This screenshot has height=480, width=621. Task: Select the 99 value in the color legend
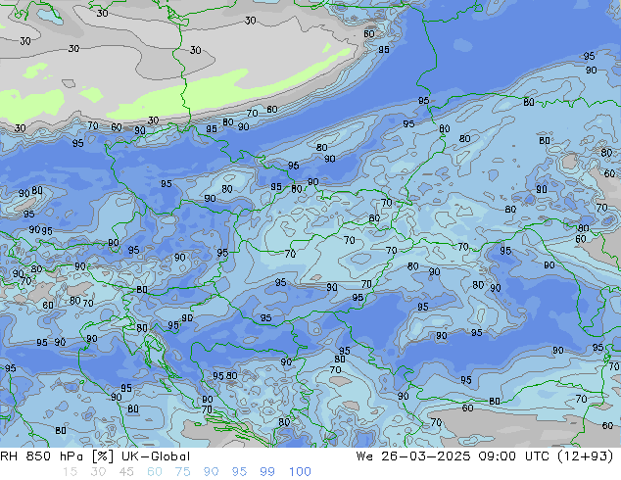267,472
